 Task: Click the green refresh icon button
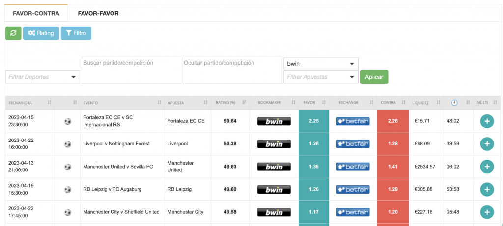pos(13,33)
